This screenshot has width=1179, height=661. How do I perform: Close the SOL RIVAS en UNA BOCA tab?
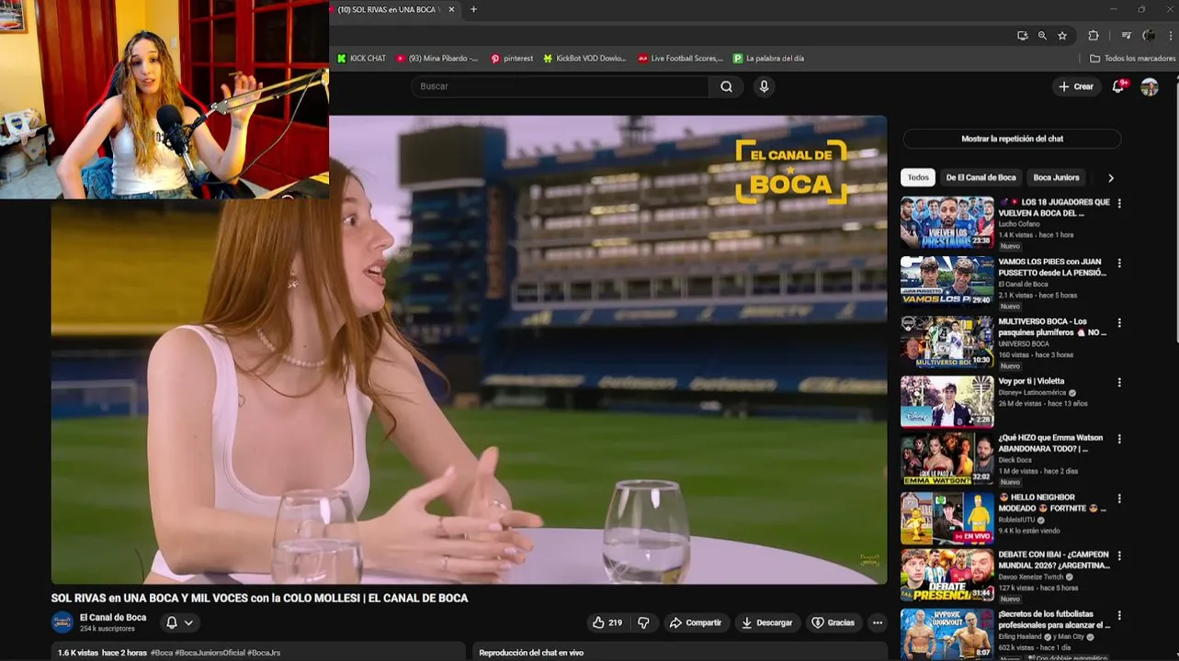(x=451, y=9)
